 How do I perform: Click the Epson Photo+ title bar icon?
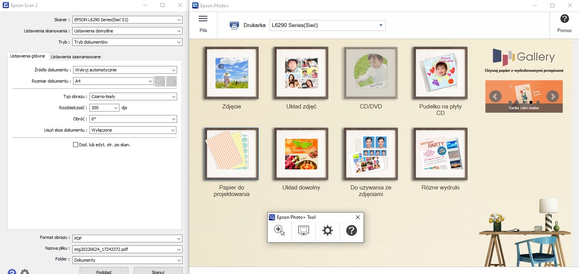pos(195,6)
